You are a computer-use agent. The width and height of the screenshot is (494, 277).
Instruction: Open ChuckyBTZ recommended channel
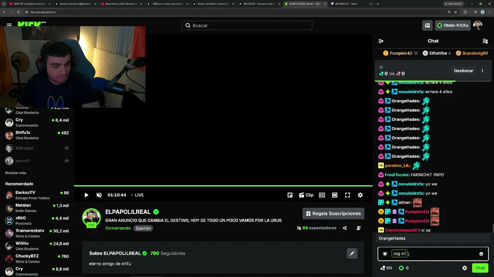[37, 259]
